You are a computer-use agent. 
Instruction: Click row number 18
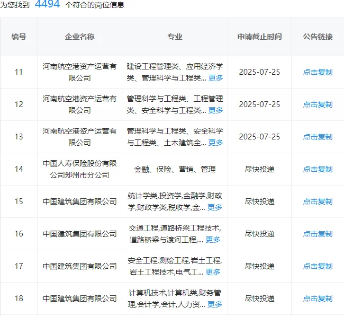point(19,299)
